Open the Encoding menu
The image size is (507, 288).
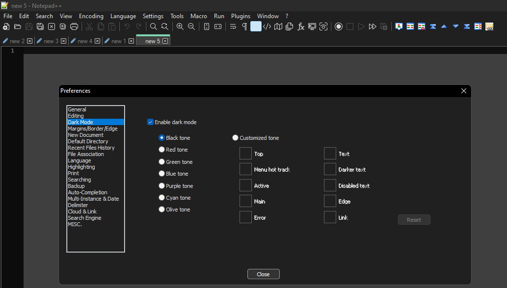tap(91, 16)
